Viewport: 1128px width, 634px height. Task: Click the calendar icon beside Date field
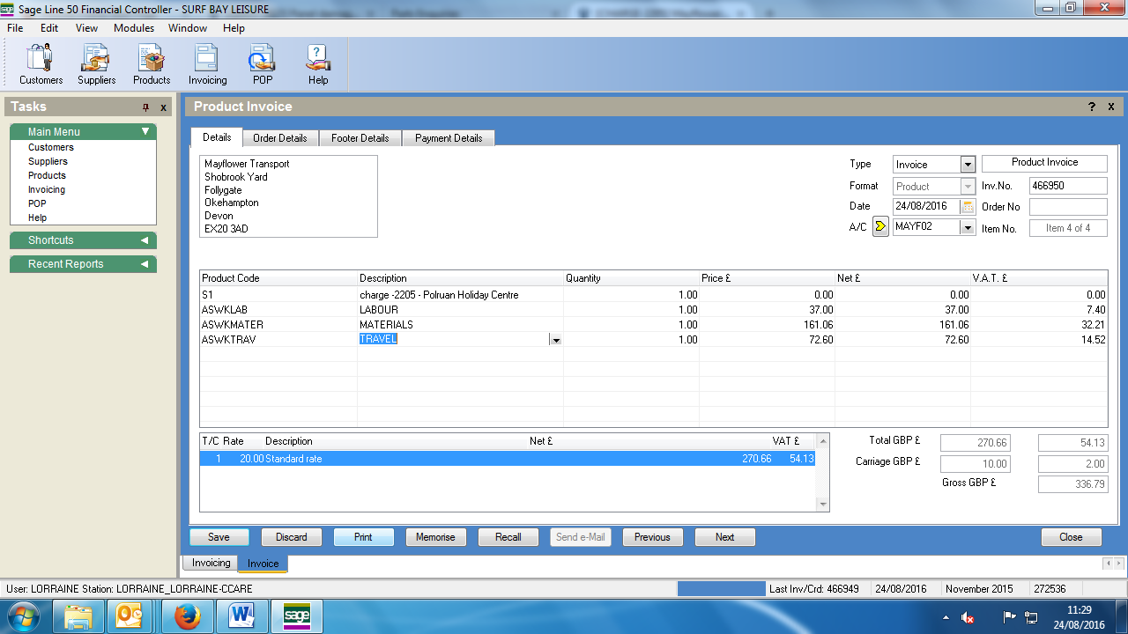(x=967, y=207)
